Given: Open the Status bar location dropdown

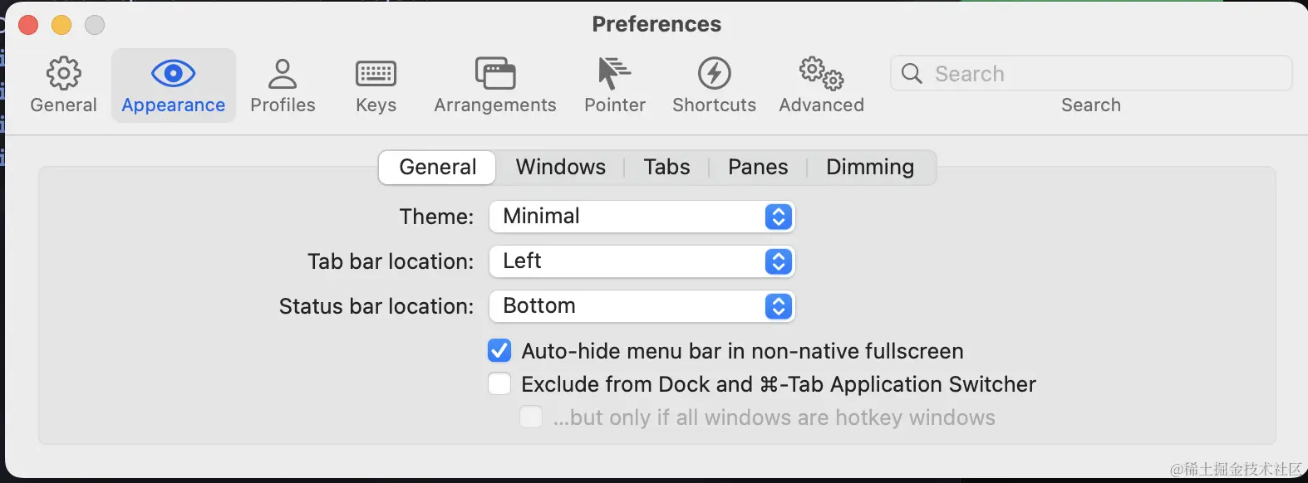Looking at the screenshot, I should [x=642, y=306].
